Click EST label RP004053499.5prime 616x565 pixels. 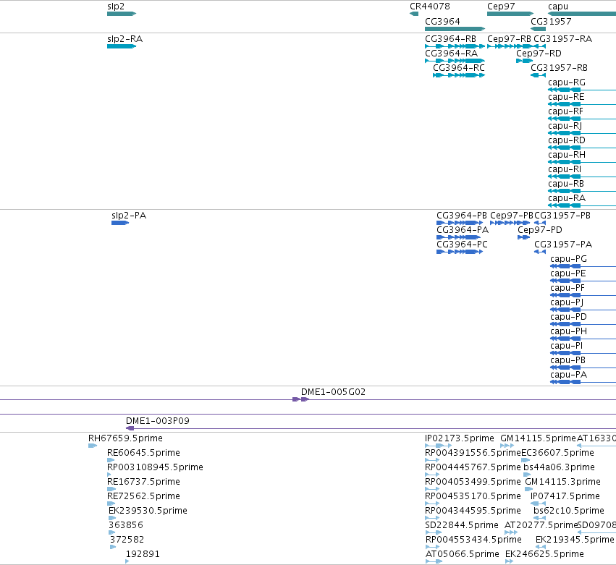point(473,482)
